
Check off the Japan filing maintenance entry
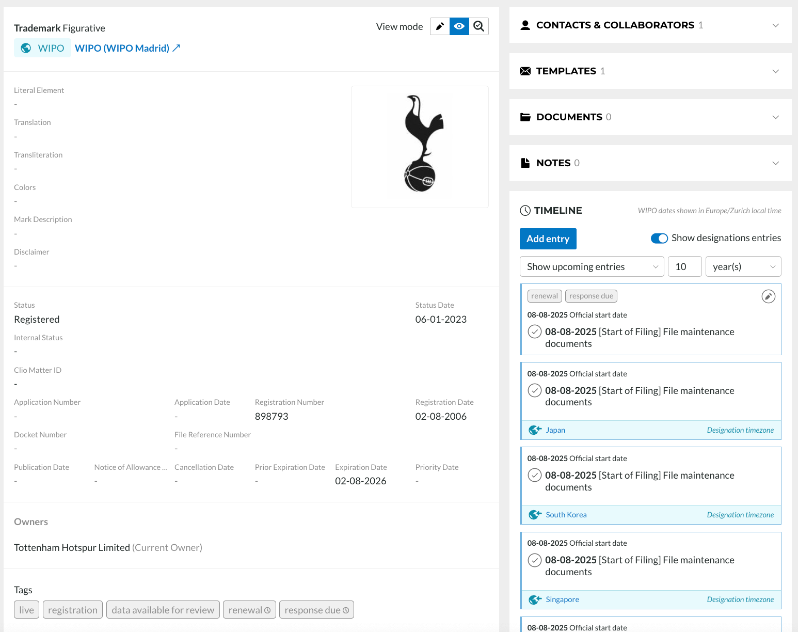pos(535,391)
